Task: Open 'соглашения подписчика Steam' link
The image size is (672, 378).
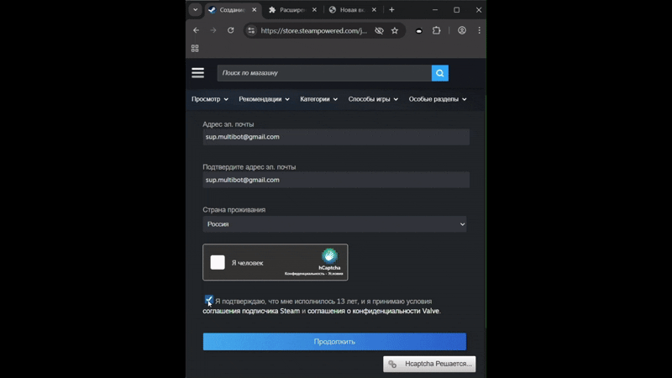Action: coord(251,311)
